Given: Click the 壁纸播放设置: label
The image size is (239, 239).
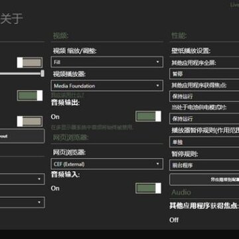Looking at the screenshot, I should coord(191,50).
